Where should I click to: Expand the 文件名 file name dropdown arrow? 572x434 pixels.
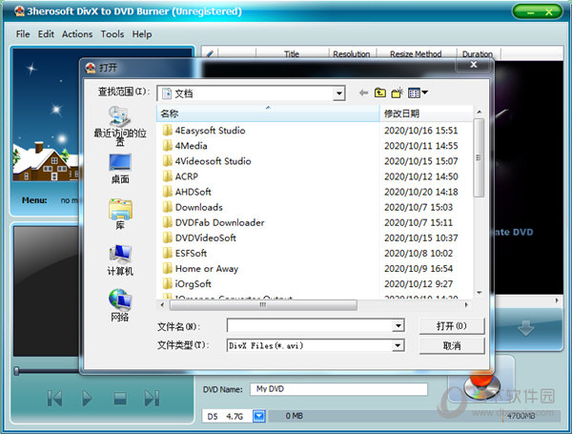coord(398,325)
